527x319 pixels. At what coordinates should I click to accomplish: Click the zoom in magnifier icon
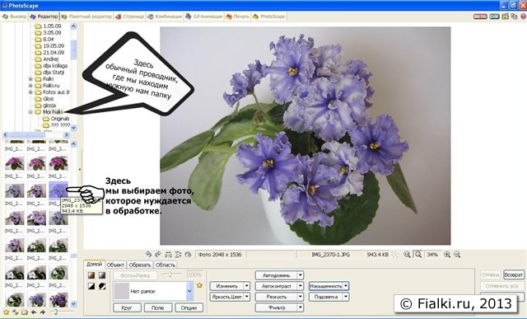pos(447,255)
